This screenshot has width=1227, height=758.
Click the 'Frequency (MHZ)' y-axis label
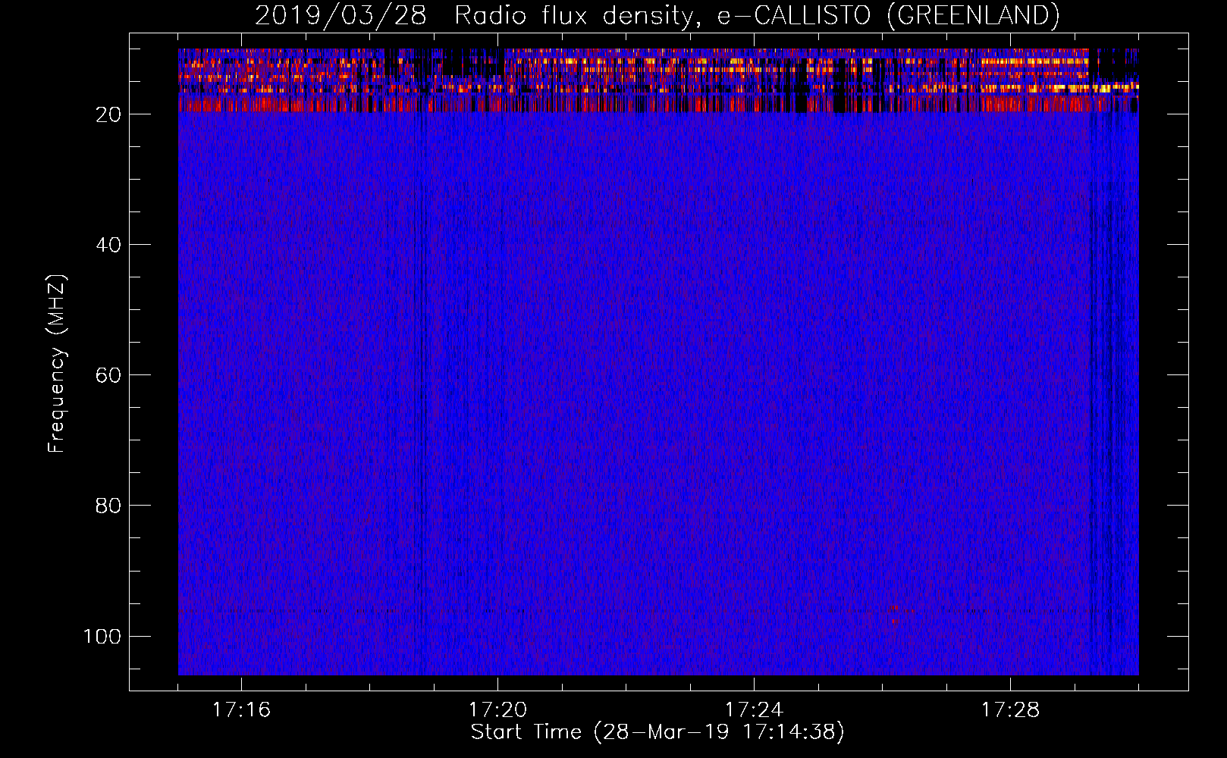tap(57, 364)
